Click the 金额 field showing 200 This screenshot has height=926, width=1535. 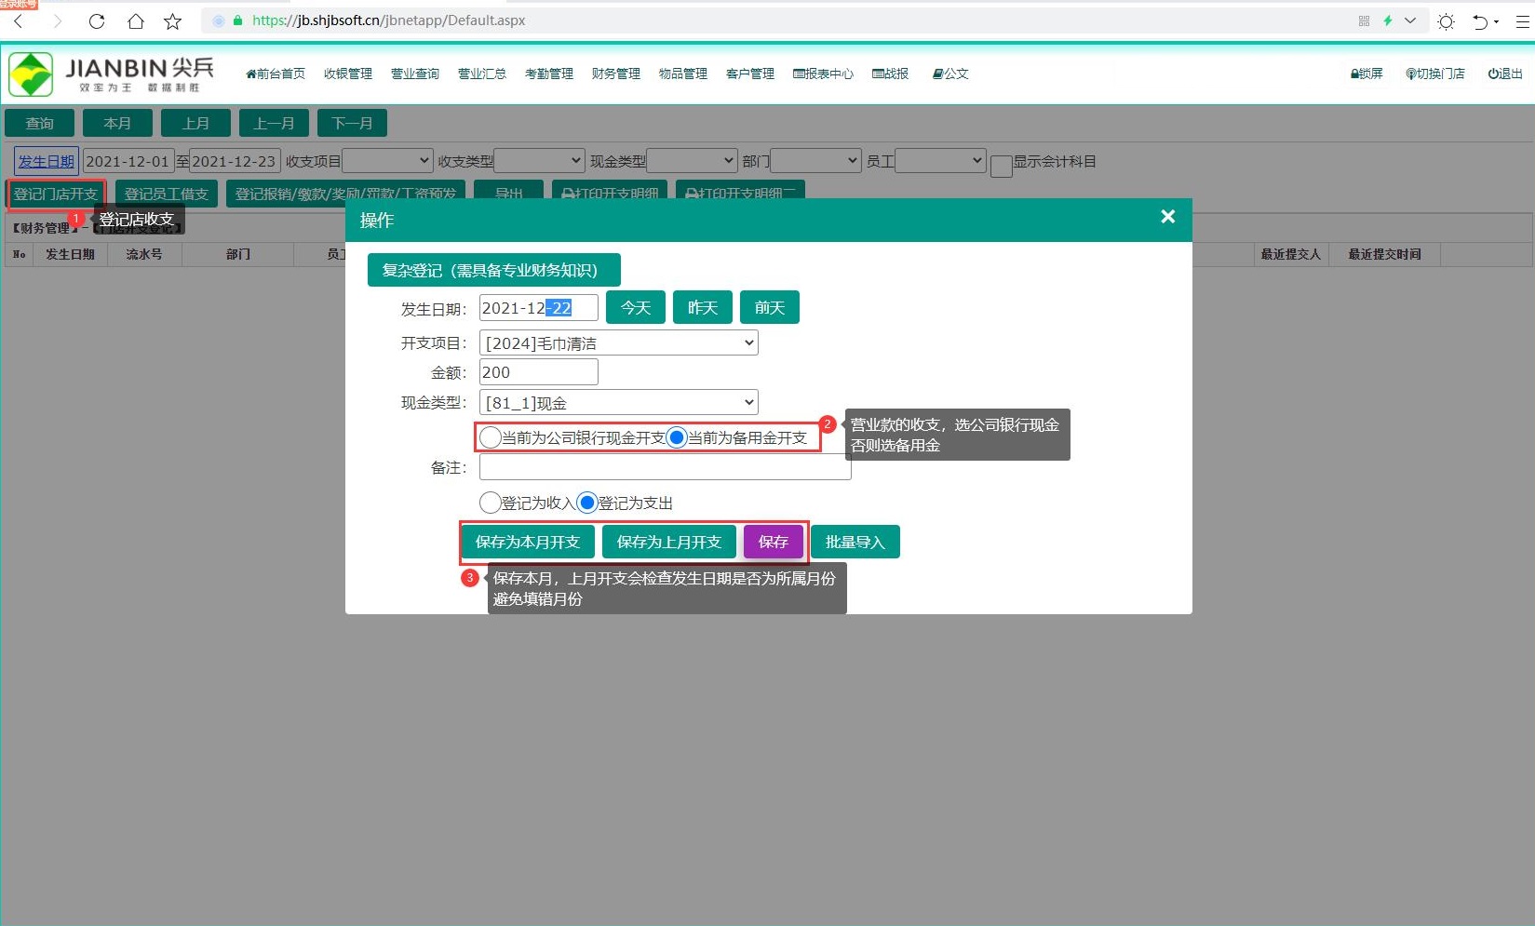pyautogui.click(x=539, y=372)
